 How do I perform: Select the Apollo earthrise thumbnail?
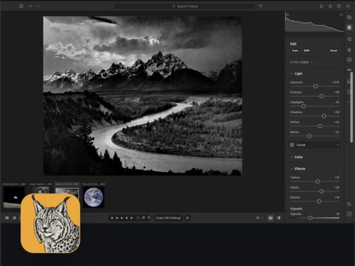(x=14, y=197)
